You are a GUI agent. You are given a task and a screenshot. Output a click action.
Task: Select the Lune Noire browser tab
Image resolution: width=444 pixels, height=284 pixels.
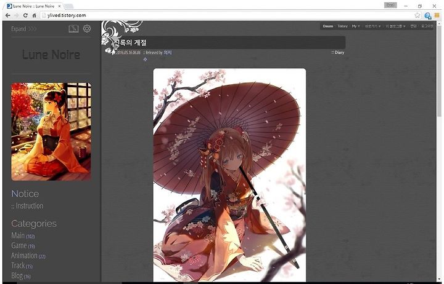[x=34, y=6]
